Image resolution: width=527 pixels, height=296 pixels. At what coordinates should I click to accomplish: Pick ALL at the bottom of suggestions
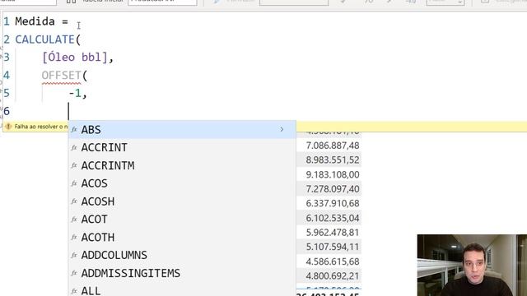[182, 290]
